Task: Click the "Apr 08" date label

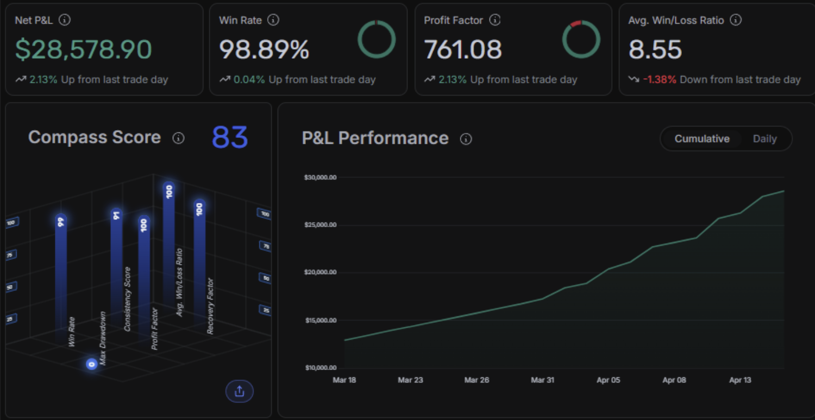Action: click(674, 380)
